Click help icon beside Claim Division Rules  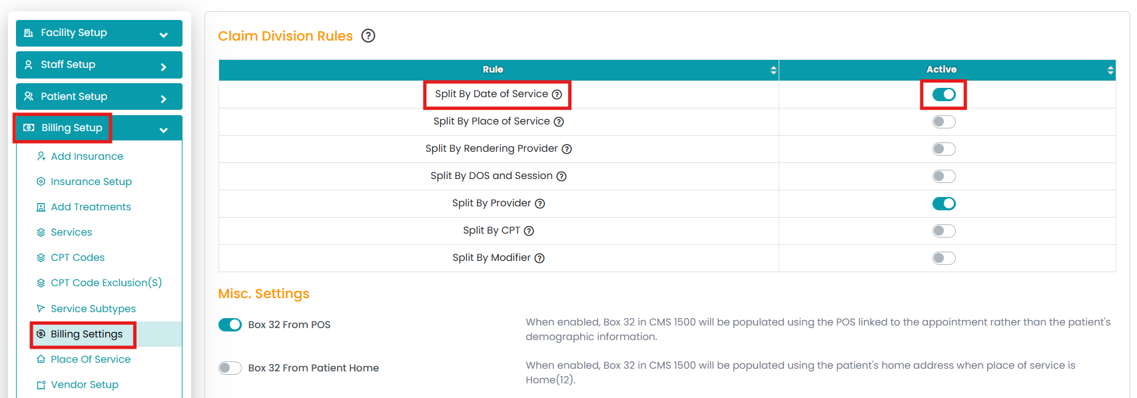coord(368,36)
